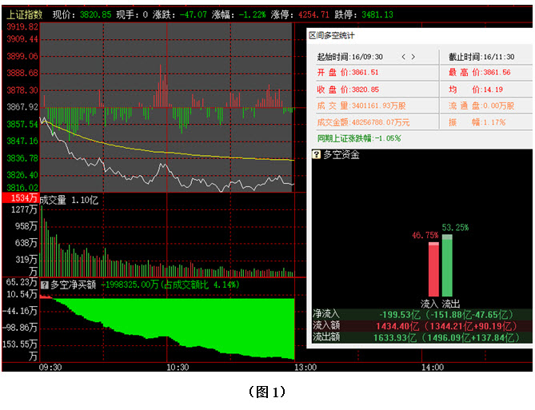Select the red 流入 inflow bar
Image resolution: width=535 pixels, height=410 pixels.
click(x=433, y=269)
